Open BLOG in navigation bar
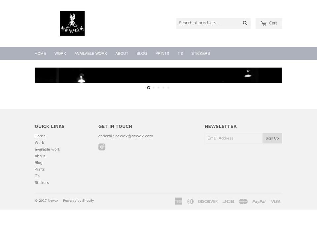Image resolution: width=317 pixels, height=237 pixels. pos(142,54)
